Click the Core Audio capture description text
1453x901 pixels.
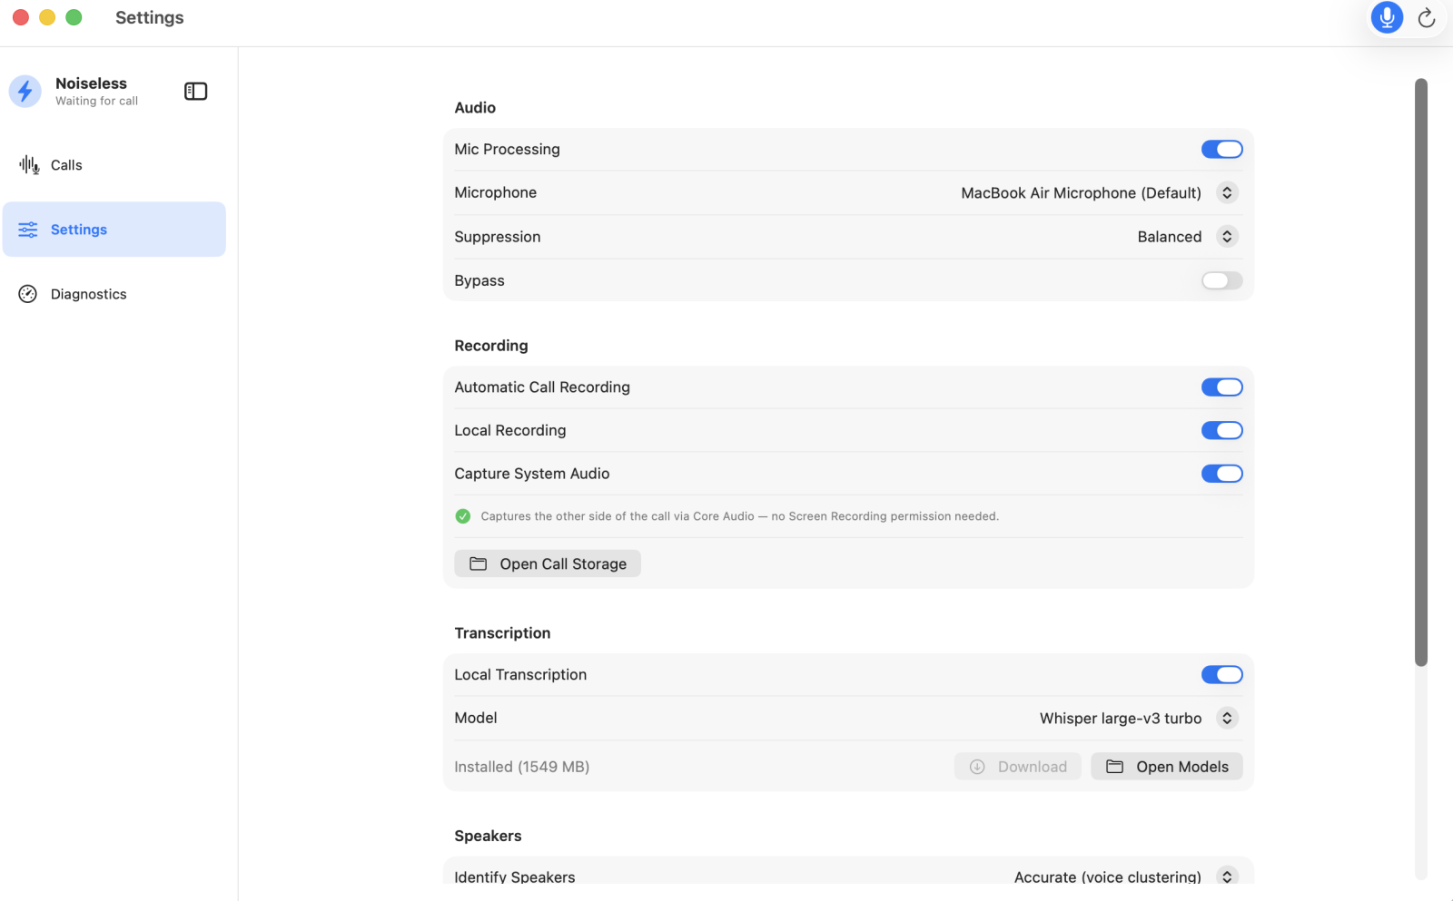(740, 516)
